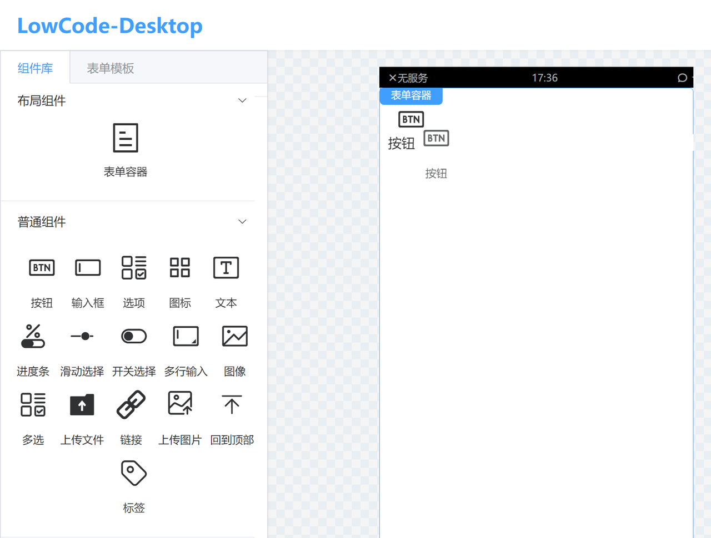Click the chat bubble icon in the status bar
This screenshot has width=711, height=538.
tap(682, 78)
